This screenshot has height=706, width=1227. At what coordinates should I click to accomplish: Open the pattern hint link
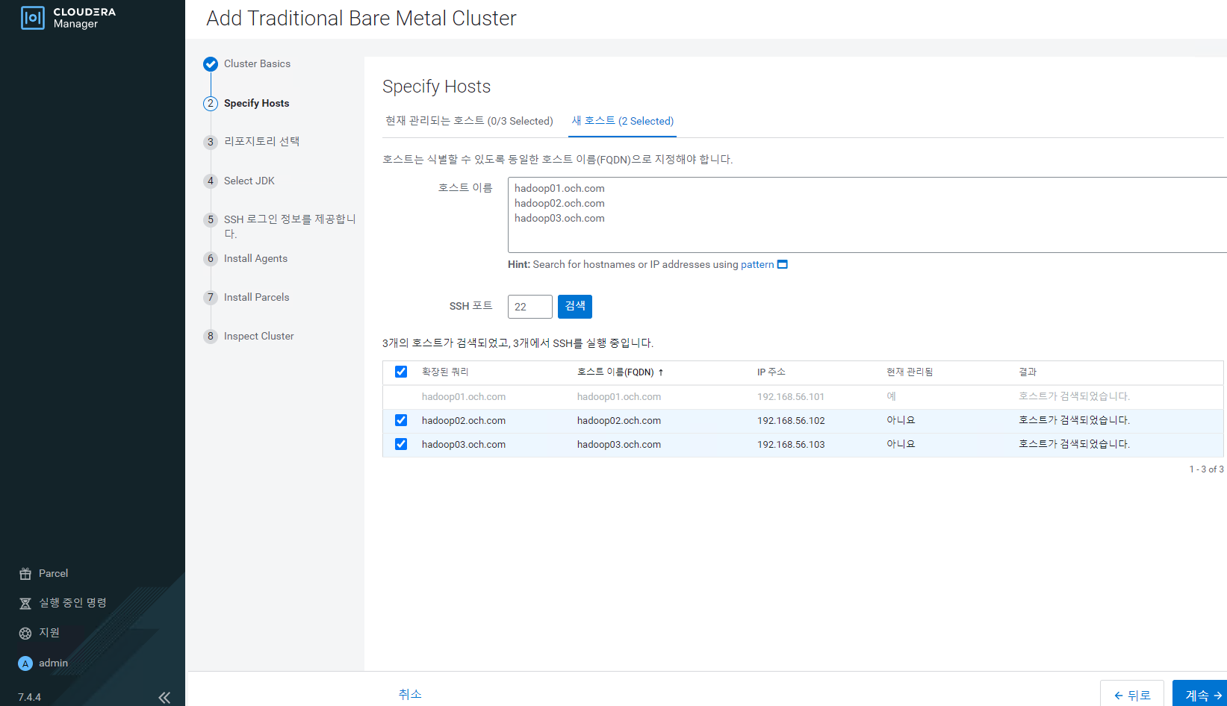click(757, 264)
